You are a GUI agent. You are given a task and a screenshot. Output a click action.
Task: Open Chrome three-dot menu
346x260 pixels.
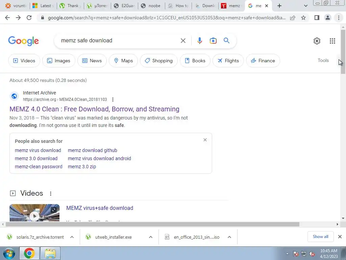339,18
